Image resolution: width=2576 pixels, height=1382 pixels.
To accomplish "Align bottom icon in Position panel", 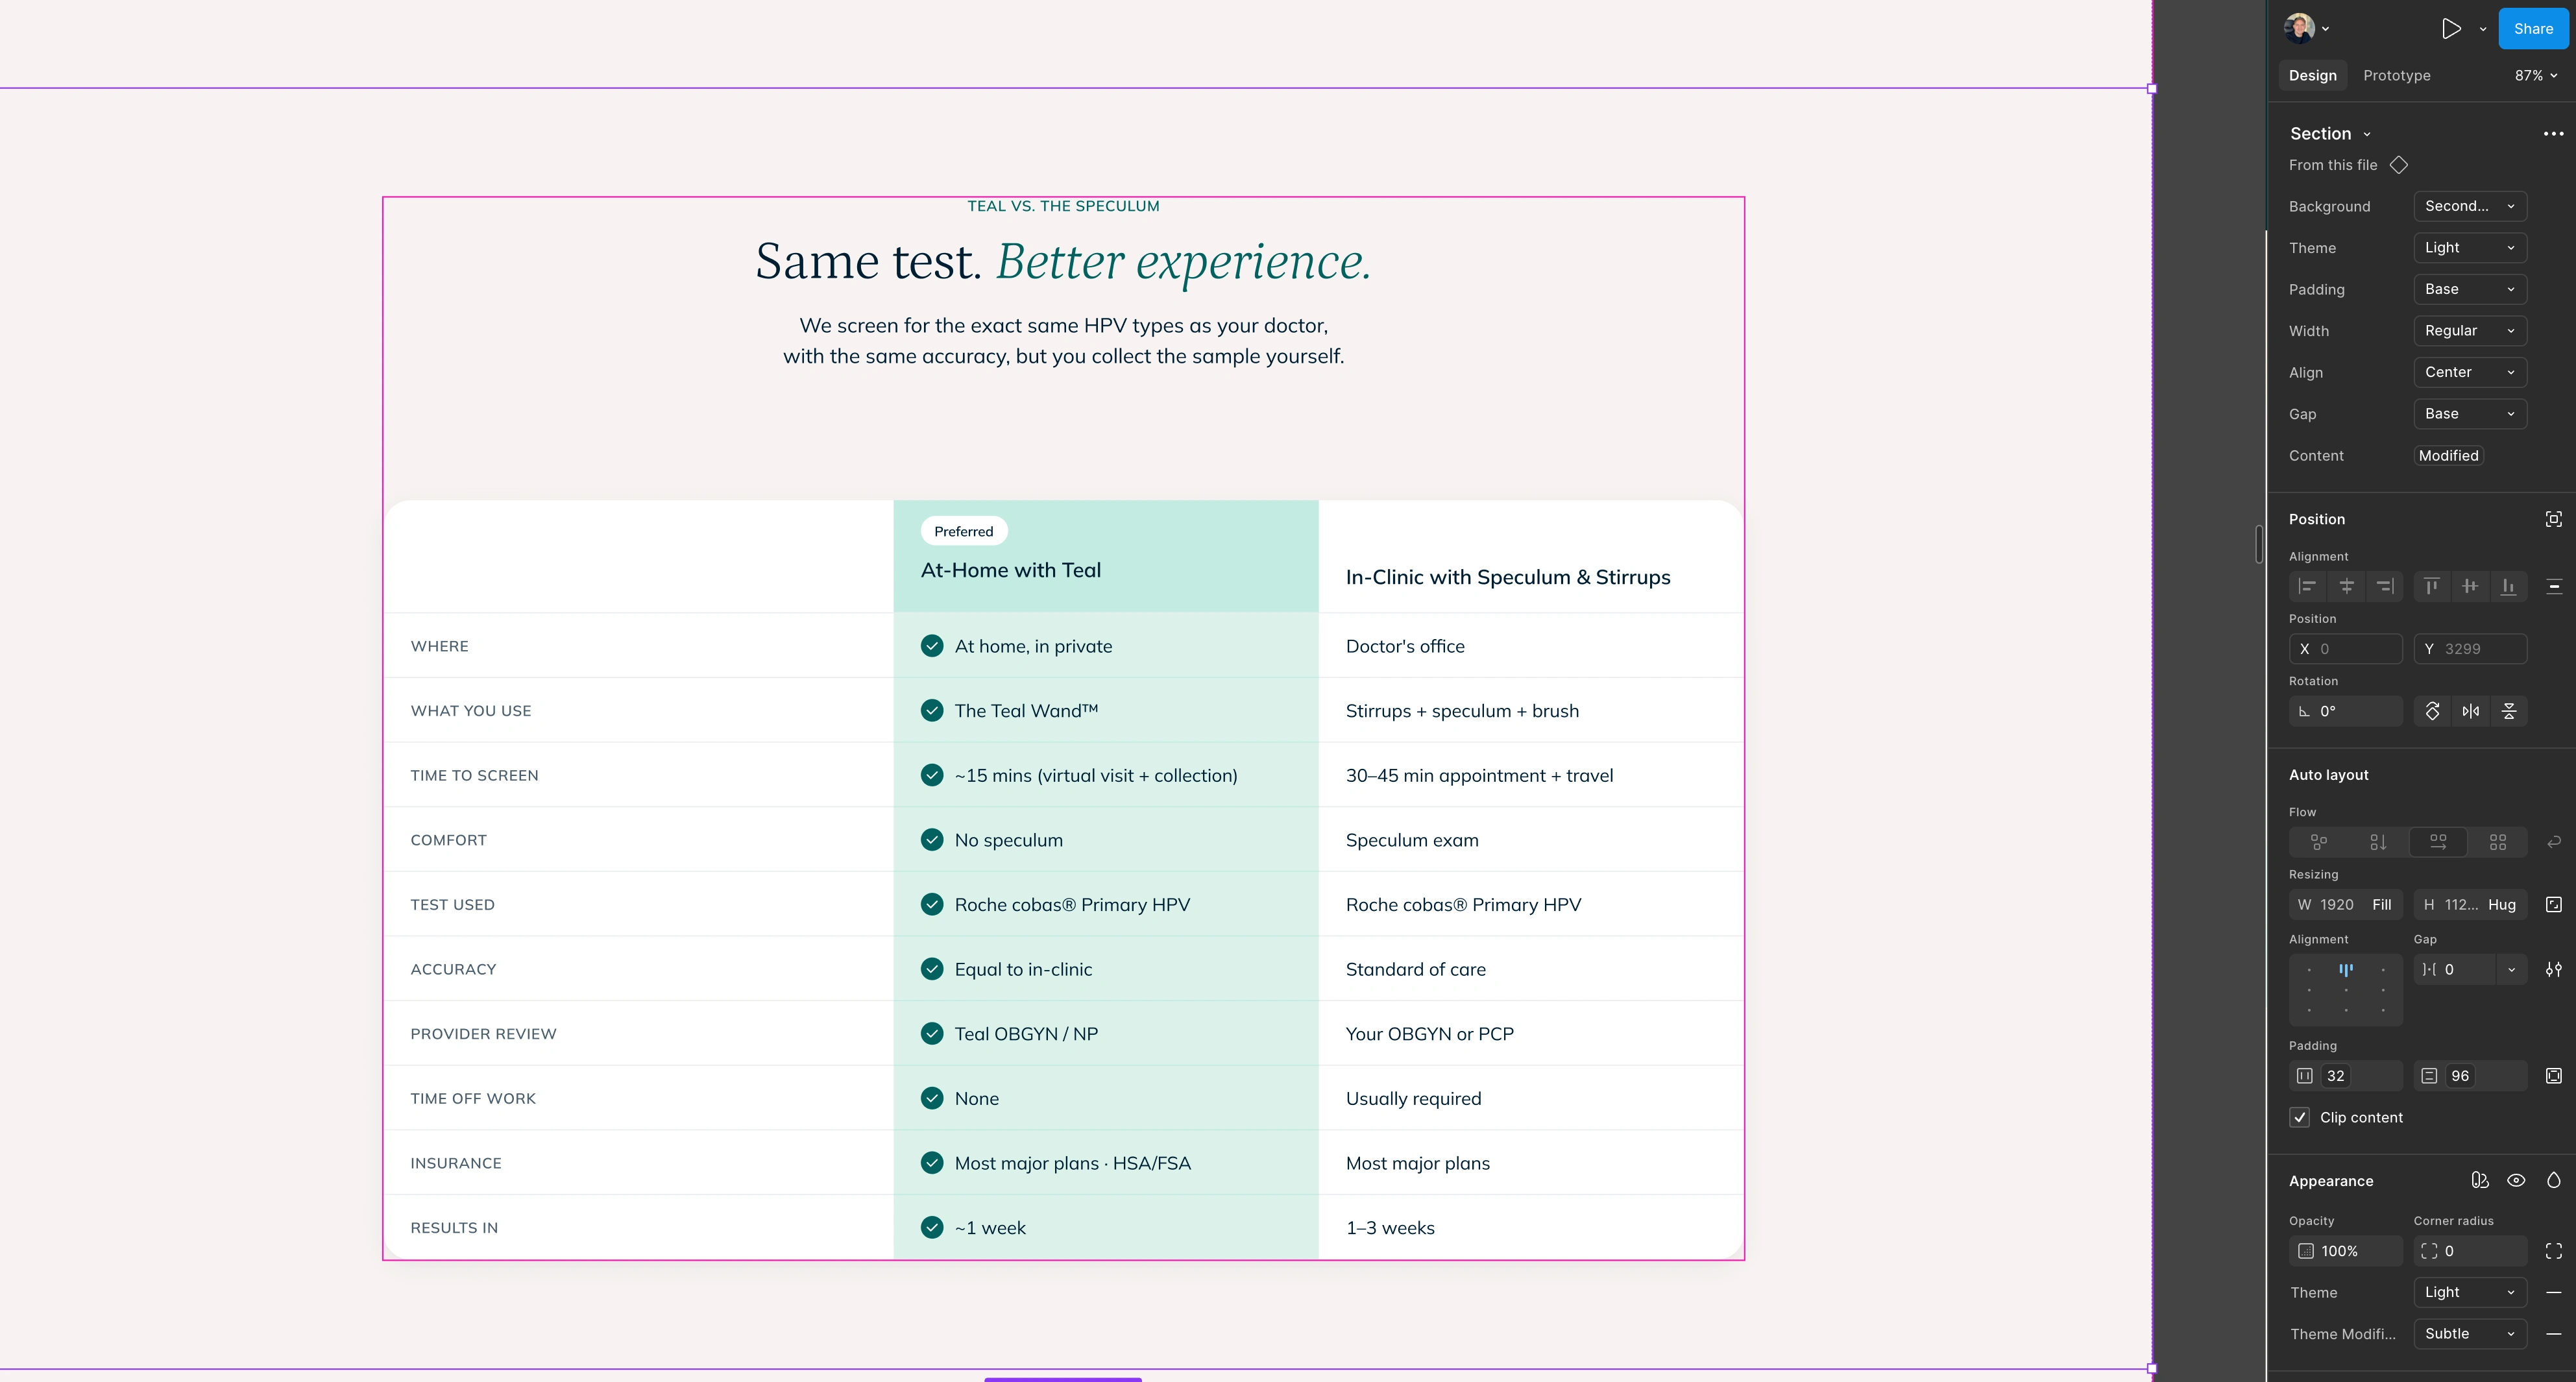I will point(2508,587).
